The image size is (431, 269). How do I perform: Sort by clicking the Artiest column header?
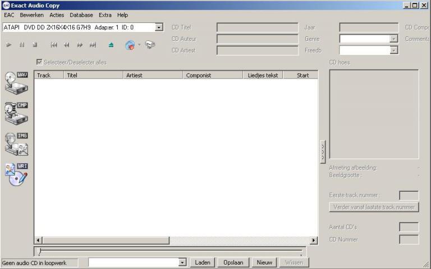click(153, 75)
